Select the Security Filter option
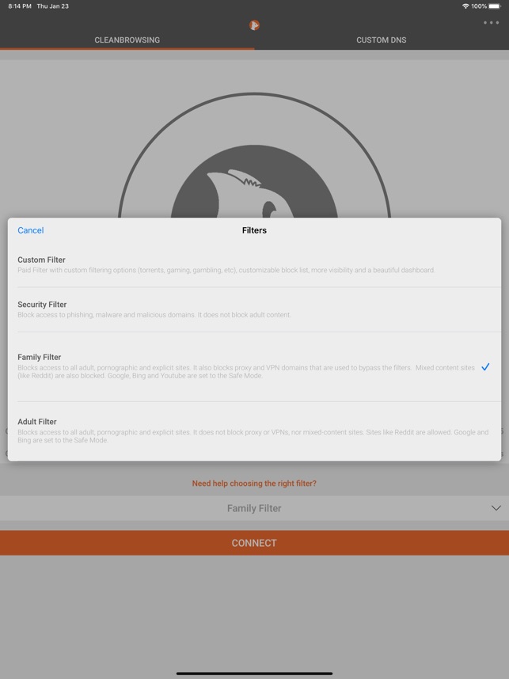Image resolution: width=509 pixels, height=679 pixels. [x=254, y=309]
